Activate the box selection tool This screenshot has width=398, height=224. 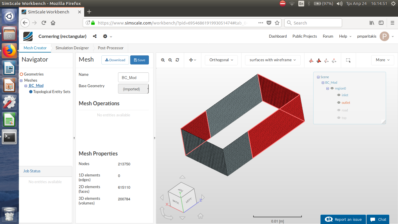click(x=348, y=60)
